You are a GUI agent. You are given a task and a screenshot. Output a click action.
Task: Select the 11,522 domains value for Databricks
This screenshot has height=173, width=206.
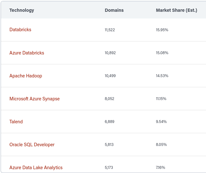pos(110,30)
